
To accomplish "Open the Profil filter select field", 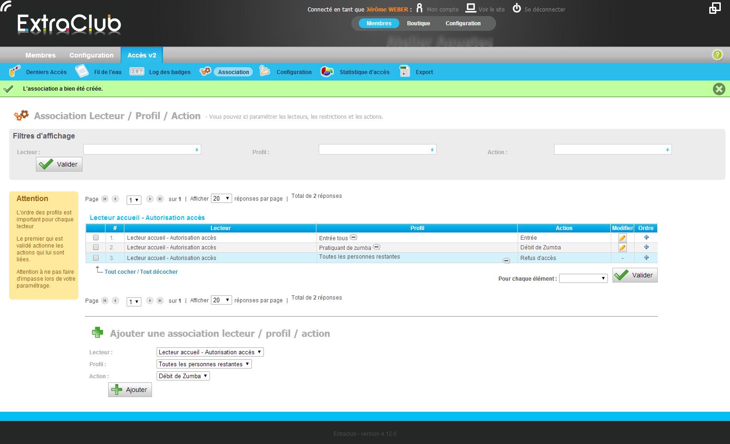I will tap(377, 150).
